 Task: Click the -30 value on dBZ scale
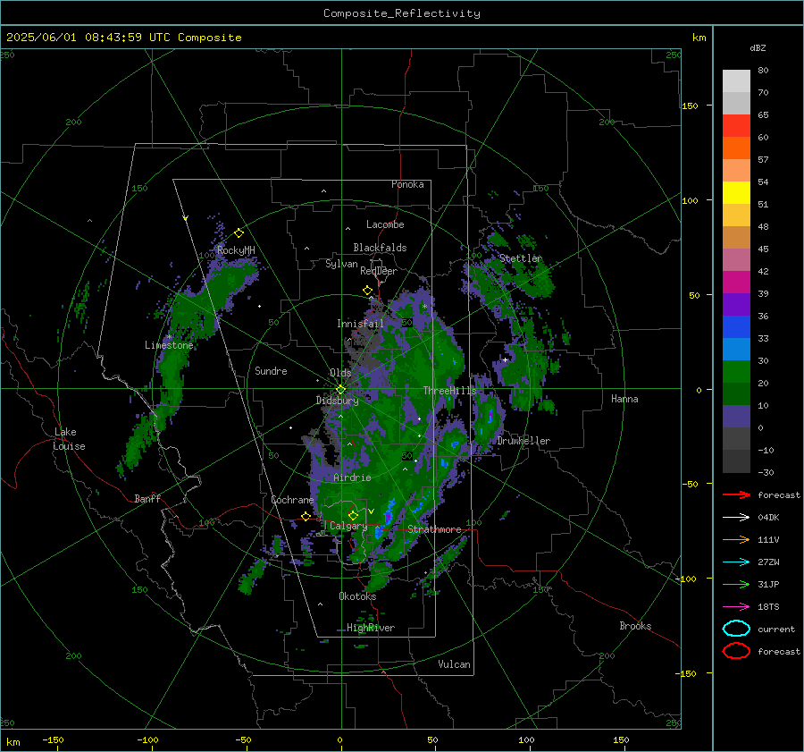(x=766, y=472)
